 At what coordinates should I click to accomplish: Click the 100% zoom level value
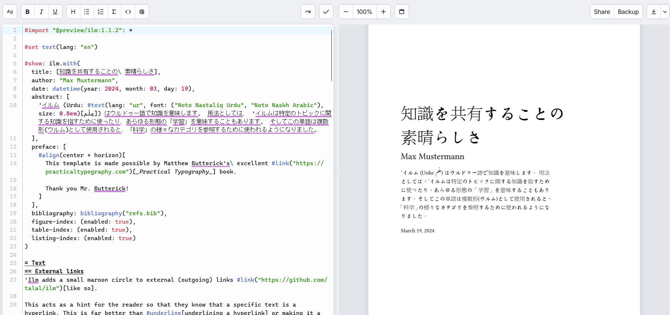pos(364,12)
